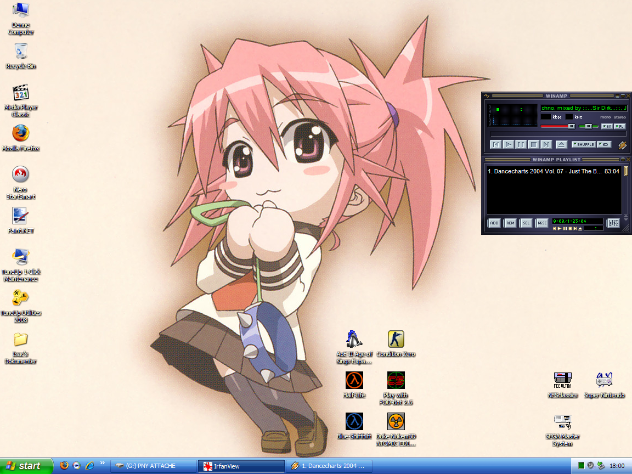Skip to previous track in Winamp
This screenshot has height=474, width=632.
(x=496, y=144)
